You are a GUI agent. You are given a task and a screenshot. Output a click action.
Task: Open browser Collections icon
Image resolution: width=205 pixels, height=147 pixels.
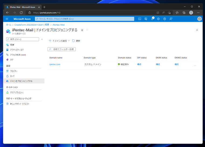[184, 13]
